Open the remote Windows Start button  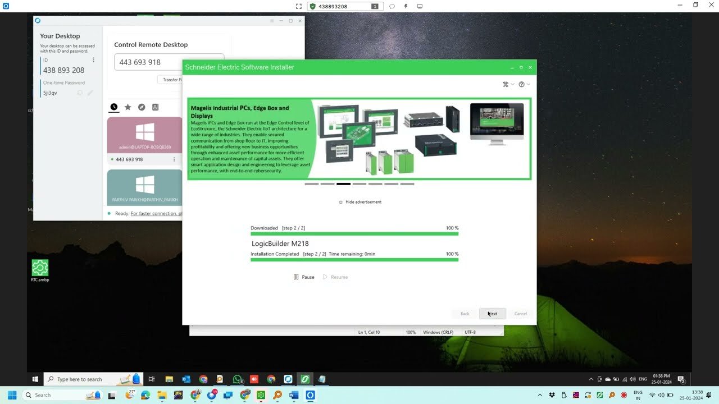35,379
